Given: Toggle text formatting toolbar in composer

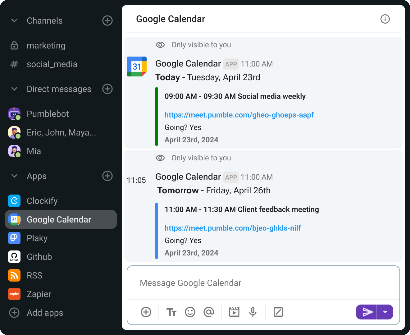Looking at the screenshot, I should click(x=171, y=312).
